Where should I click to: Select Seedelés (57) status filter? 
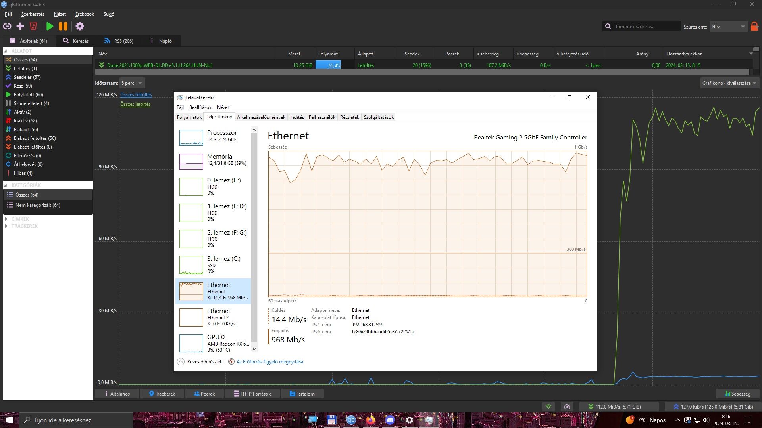[48, 77]
